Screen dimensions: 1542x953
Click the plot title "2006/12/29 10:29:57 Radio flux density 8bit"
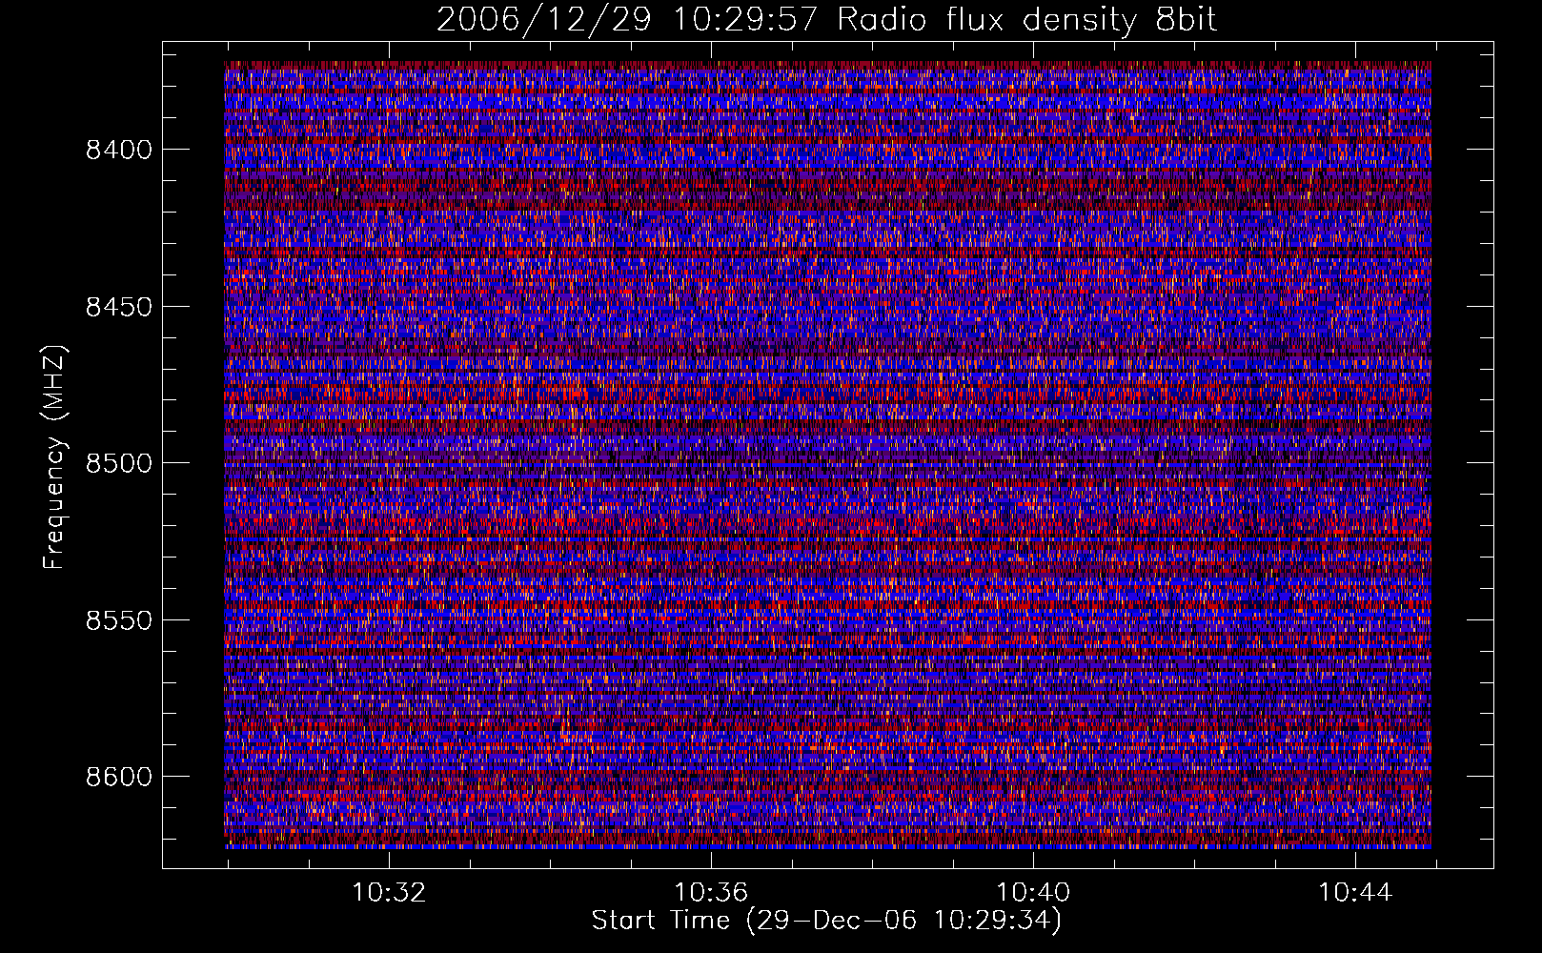[826, 19]
